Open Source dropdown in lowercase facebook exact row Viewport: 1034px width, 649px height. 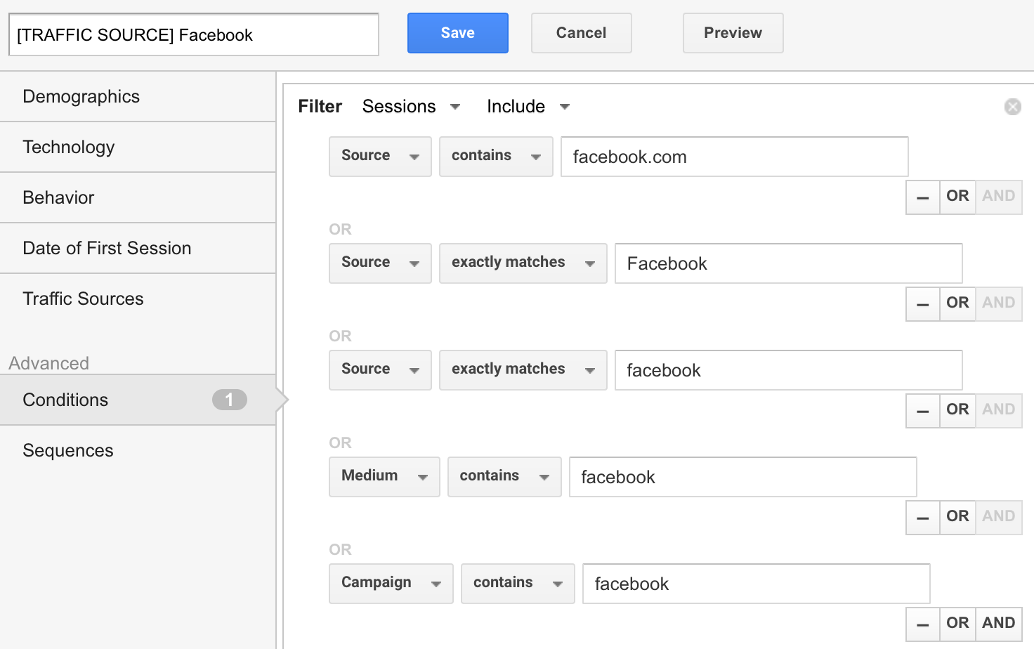tap(380, 369)
